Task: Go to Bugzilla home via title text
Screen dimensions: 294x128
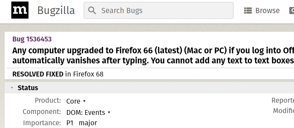Action: point(56,10)
